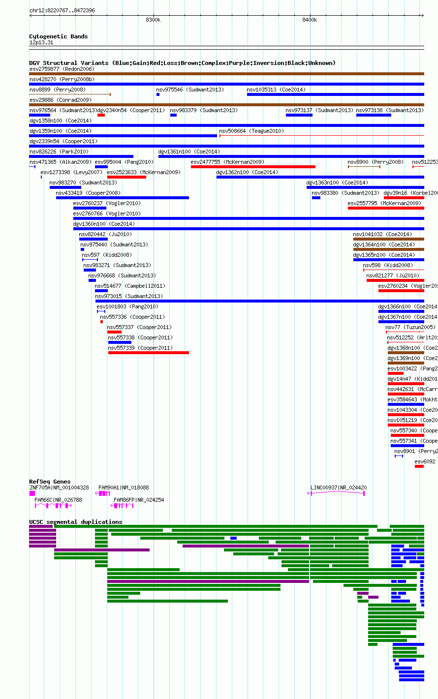Open variant nsv428270 (Perry2008b) label
The height and width of the screenshot is (699, 438).
(x=62, y=79)
